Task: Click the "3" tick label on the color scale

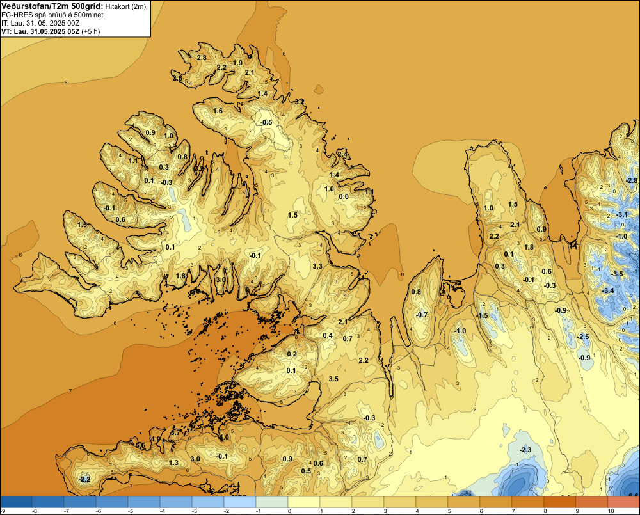Action: (385, 511)
